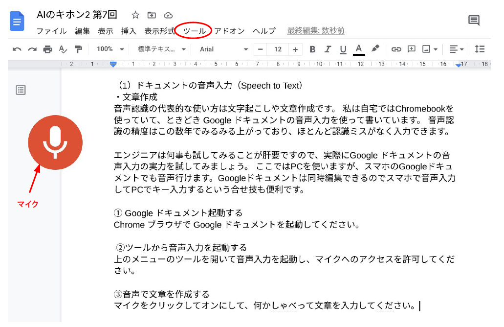The width and height of the screenshot is (504, 327).
Task: Click the document title AIのキホン2 第7回
Action: 77,15
